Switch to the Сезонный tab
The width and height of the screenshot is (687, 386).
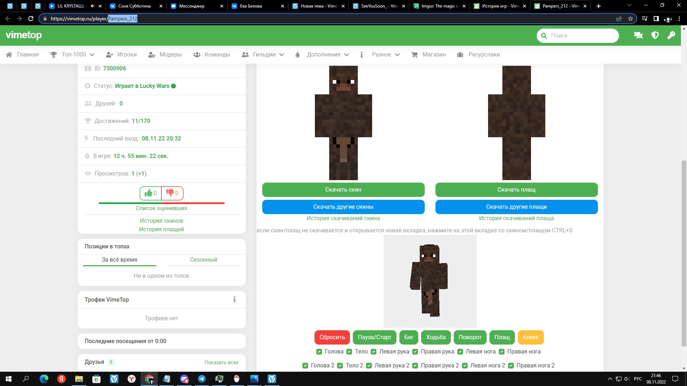tap(203, 259)
